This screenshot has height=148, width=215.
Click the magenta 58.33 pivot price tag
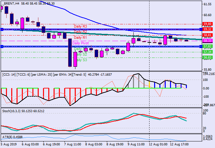coord(207,41)
